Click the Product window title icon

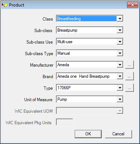(4, 5)
